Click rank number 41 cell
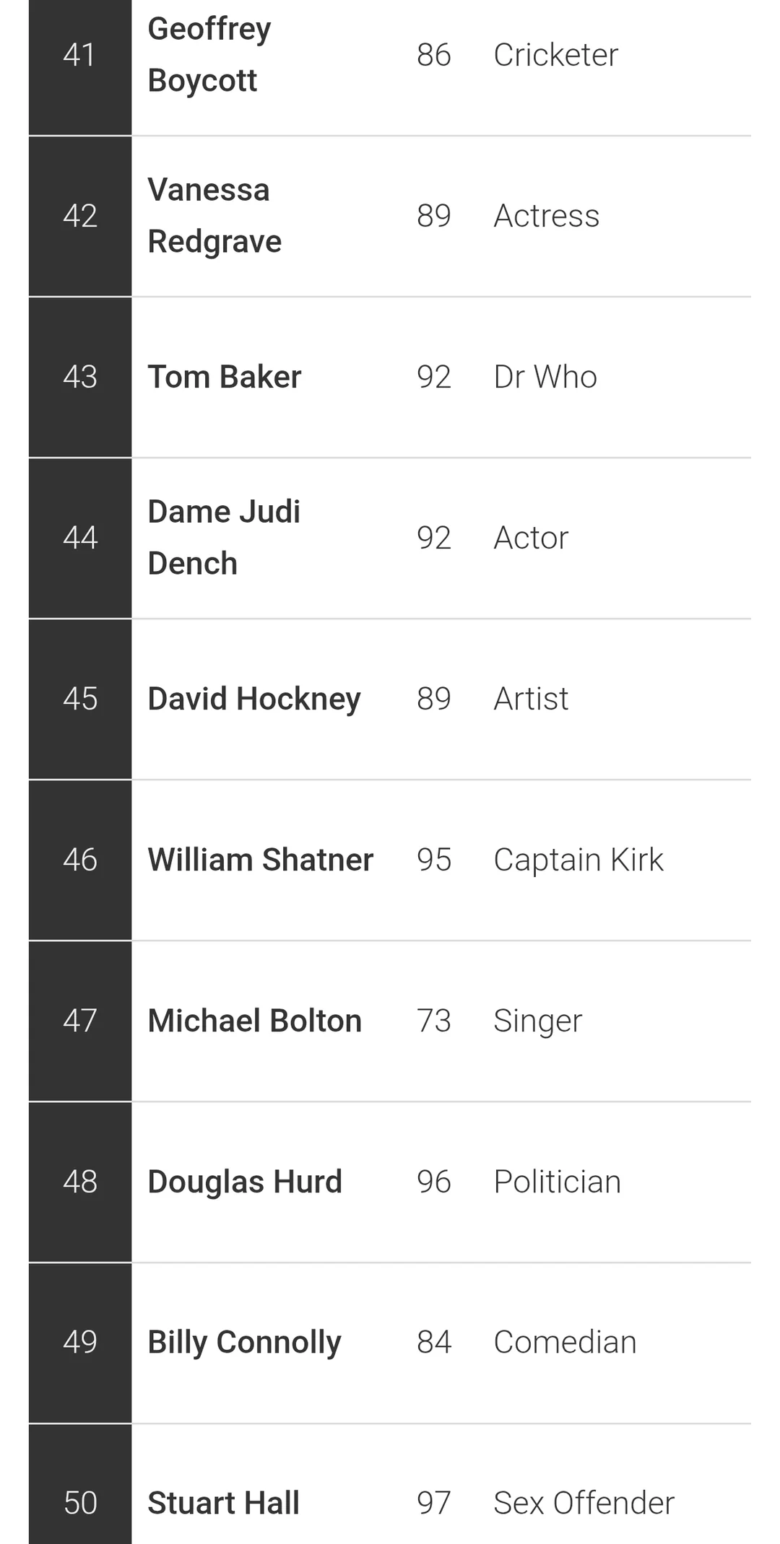The height and width of the screenshot is (1544, 780). click(79, 55)
